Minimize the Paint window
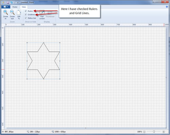 click(x=155, y=2)
